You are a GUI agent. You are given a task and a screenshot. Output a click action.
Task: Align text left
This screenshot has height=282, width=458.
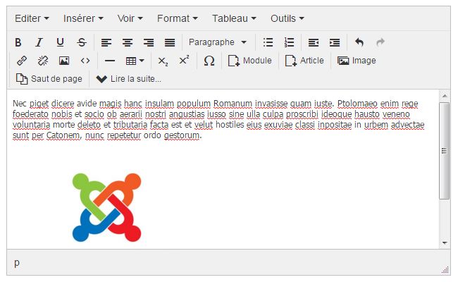pos(106,42)
